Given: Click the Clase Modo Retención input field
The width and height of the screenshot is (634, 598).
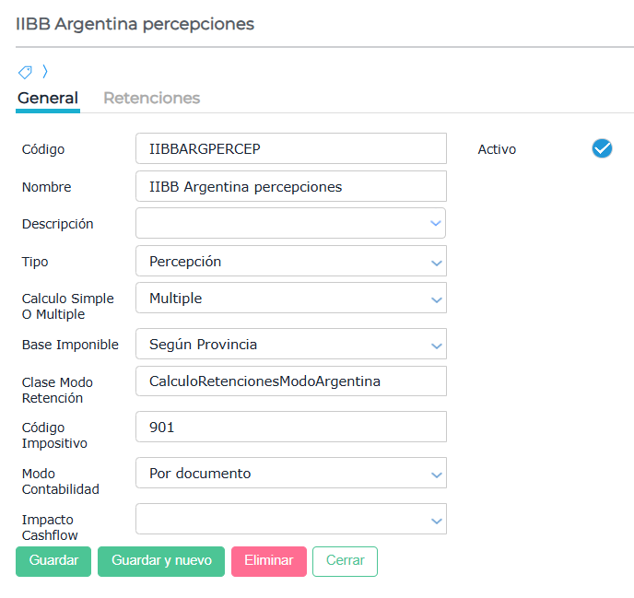Looking at the screenshot, I should coord(290,381).
